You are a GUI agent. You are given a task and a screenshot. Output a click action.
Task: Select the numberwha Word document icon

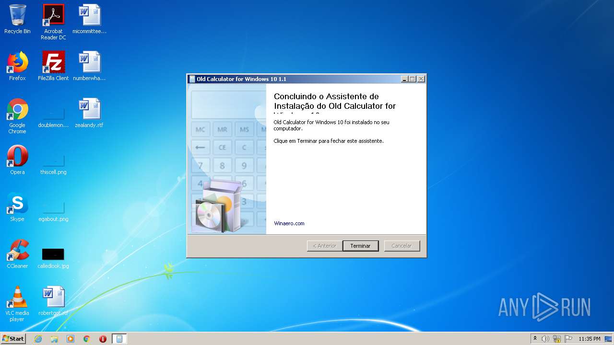tap(90, 66)
